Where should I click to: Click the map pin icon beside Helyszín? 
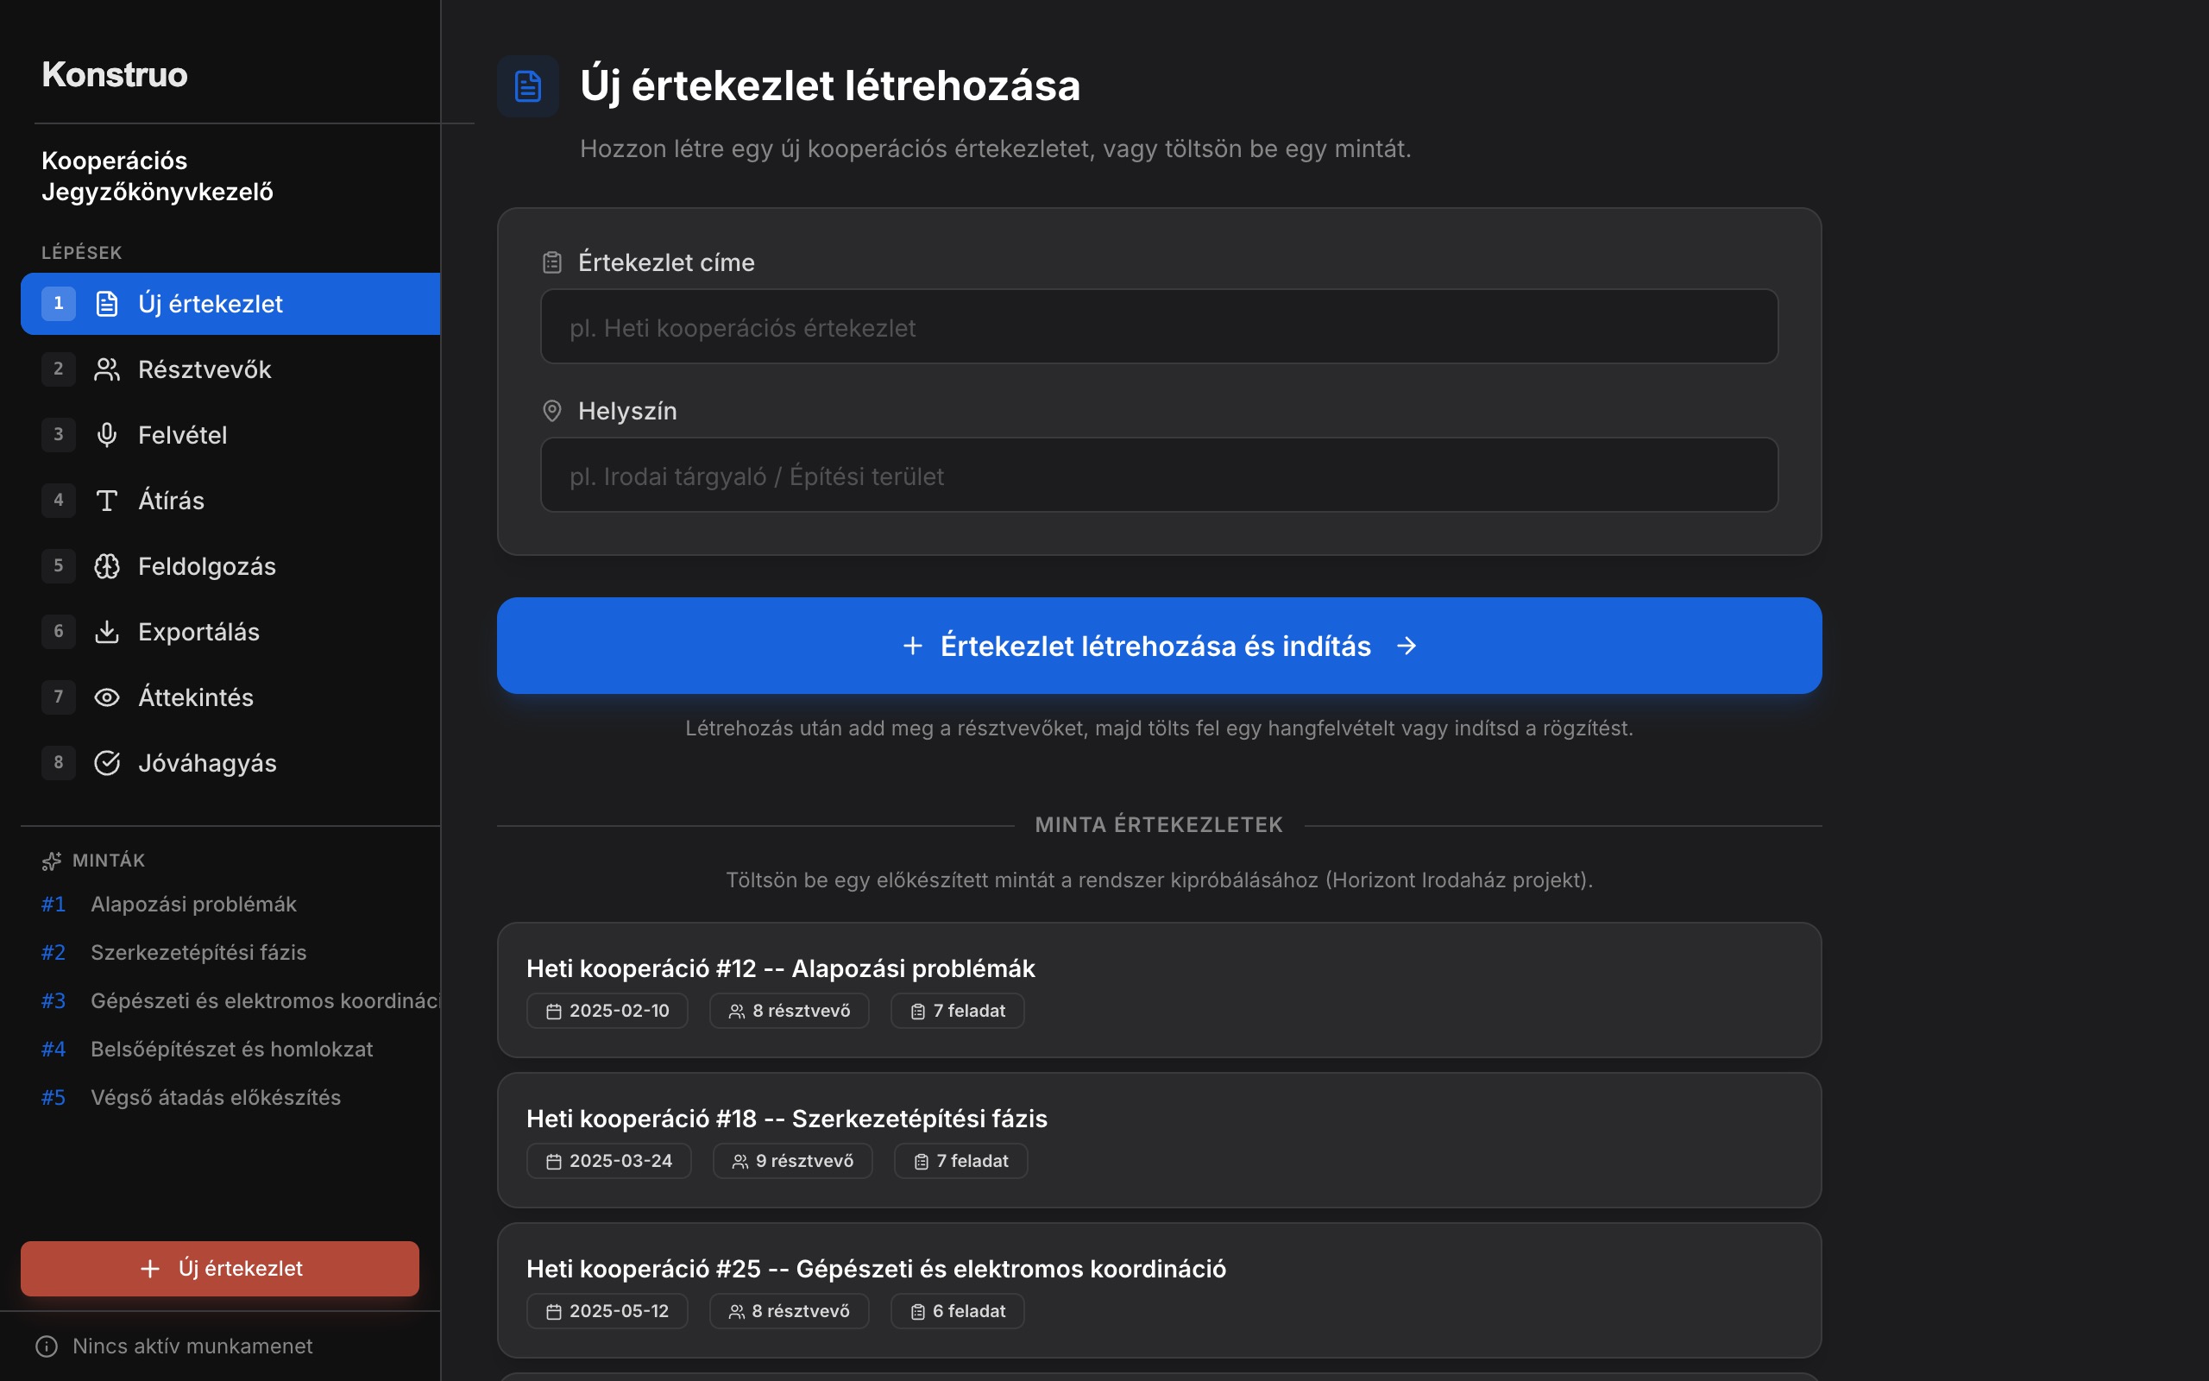pos(552,411)
